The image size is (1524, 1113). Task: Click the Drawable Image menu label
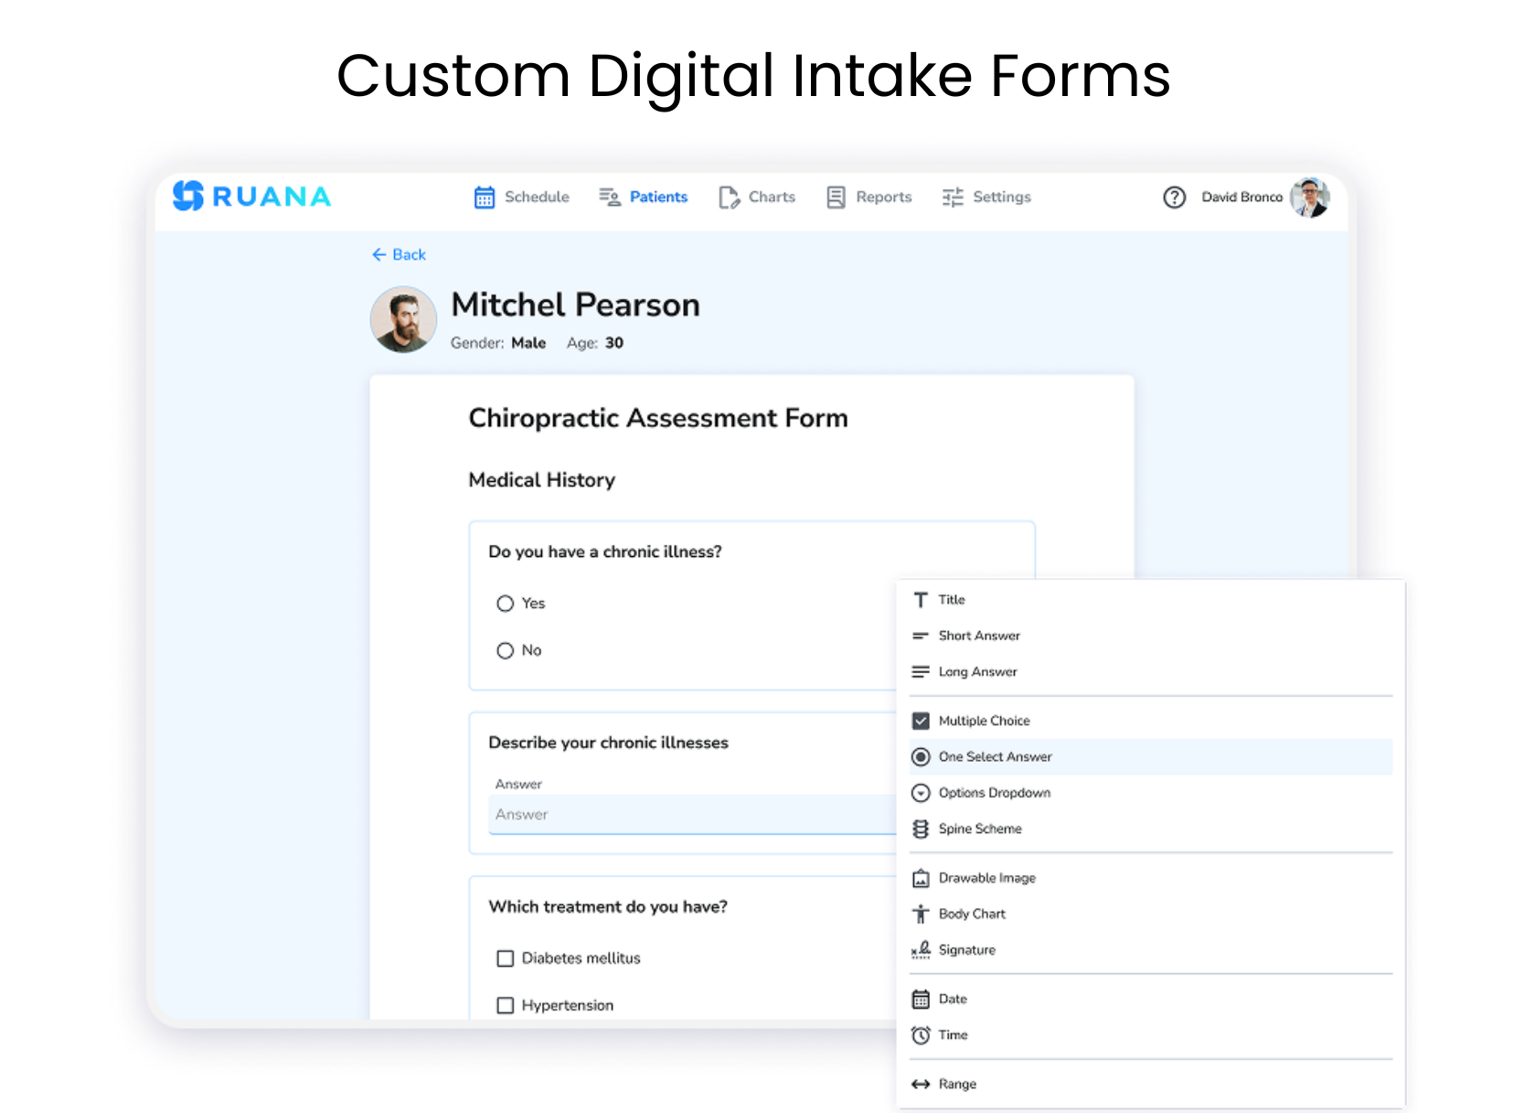click(987, 878)
